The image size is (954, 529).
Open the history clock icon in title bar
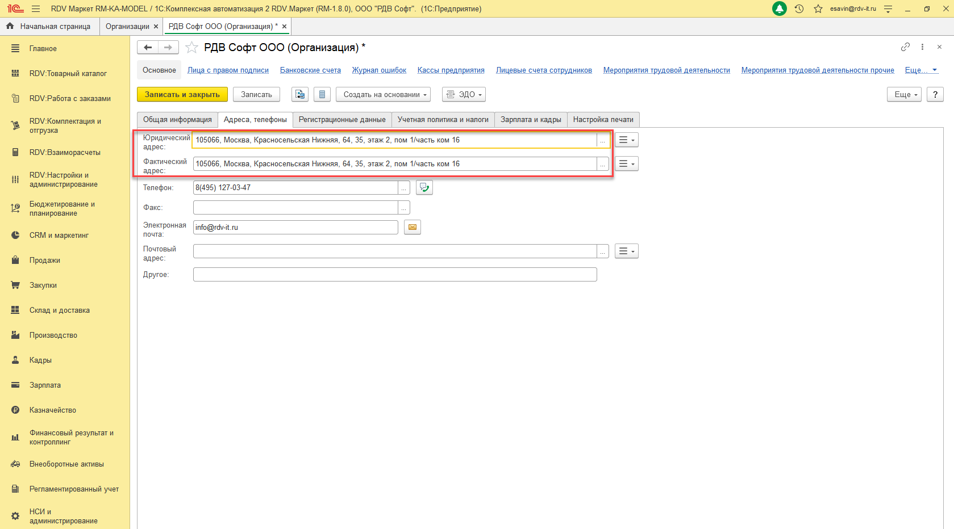(799, 9)
